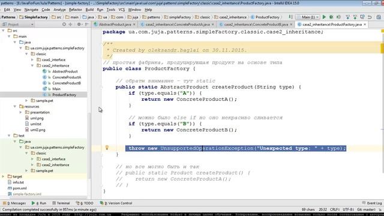
Task: Click the yellow warning stripe marker on editor scrollbar
Action: pos(382,48)
